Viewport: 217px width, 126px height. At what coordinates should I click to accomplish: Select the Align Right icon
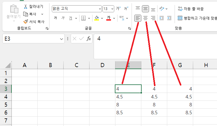[153, 18]
